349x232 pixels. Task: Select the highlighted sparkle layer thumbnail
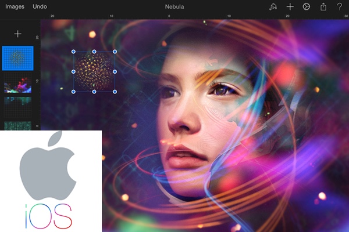pyautogui.click(x=18, y=58)
